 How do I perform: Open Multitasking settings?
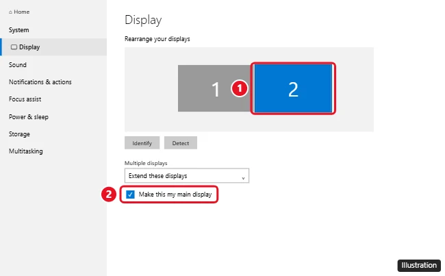click(26, 151)
